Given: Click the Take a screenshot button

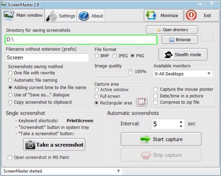Looking at the screenshot, I should click(x=54, y=145).
